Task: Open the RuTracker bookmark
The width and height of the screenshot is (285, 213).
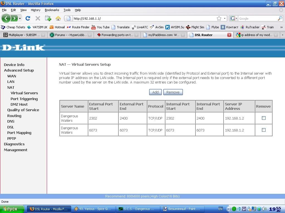Action: [x=250, y=27]
